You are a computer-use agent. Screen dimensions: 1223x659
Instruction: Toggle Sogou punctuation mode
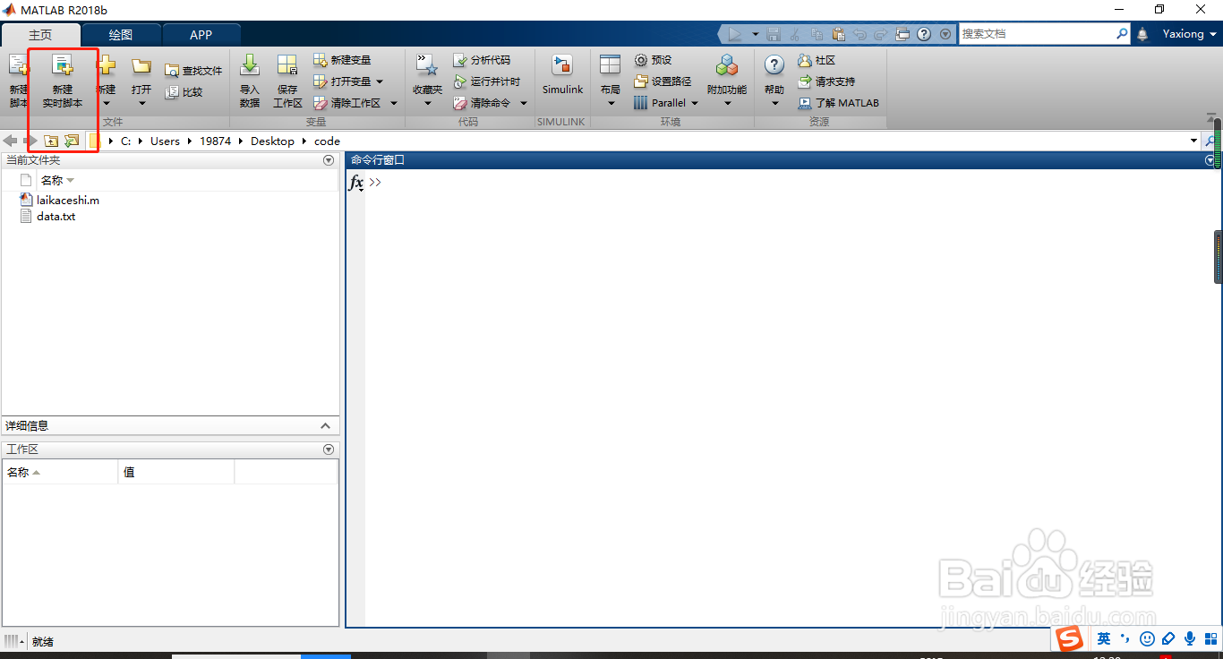(1125, 638)
